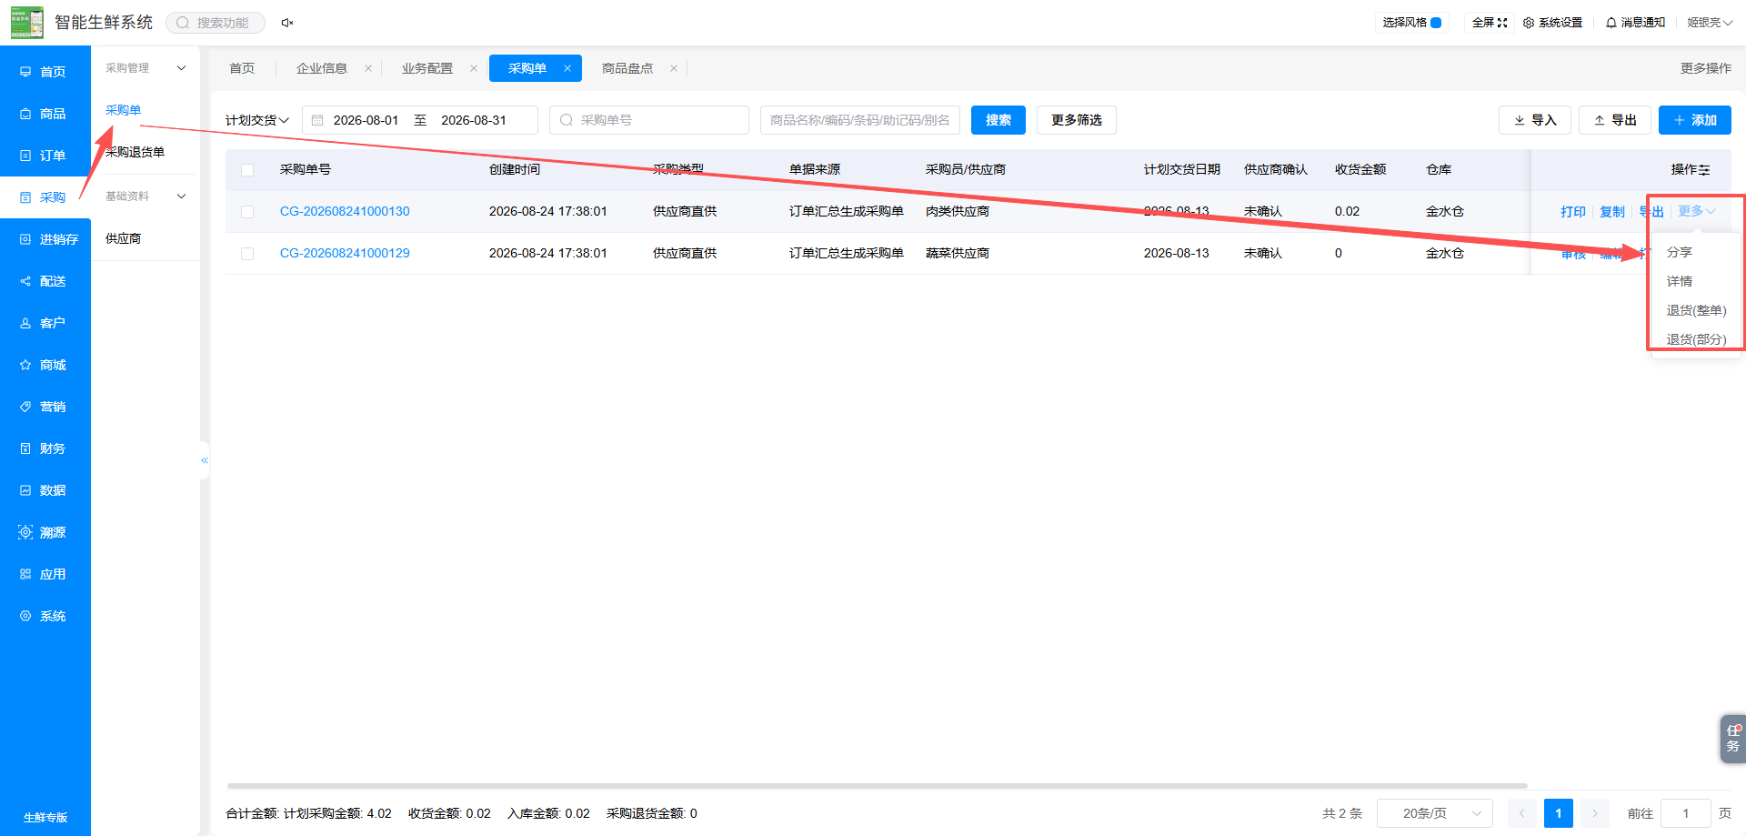
Task: Open the 商城 sidebar module
Action: pyautogui.click(x=45, y=365)
